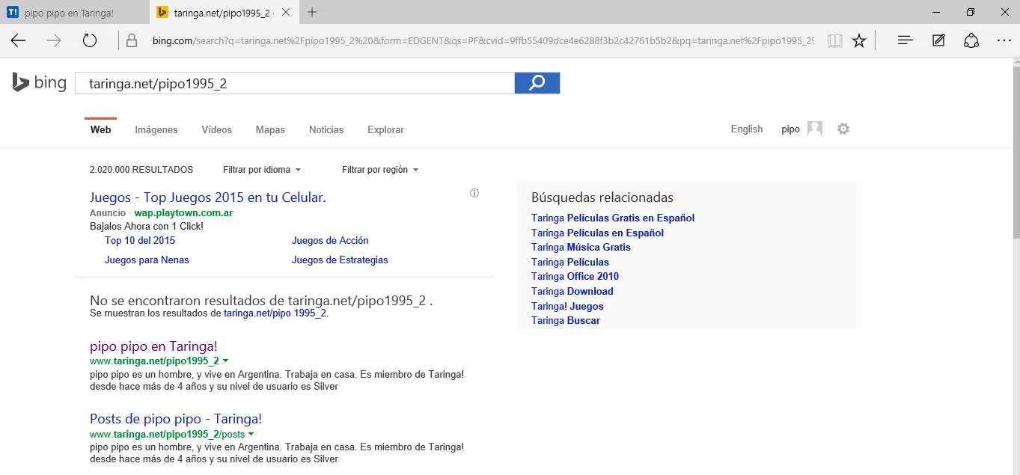Viewport: 1020px width, 475px height.
Task: Click the pipo account name
Action: click(790, 129)
